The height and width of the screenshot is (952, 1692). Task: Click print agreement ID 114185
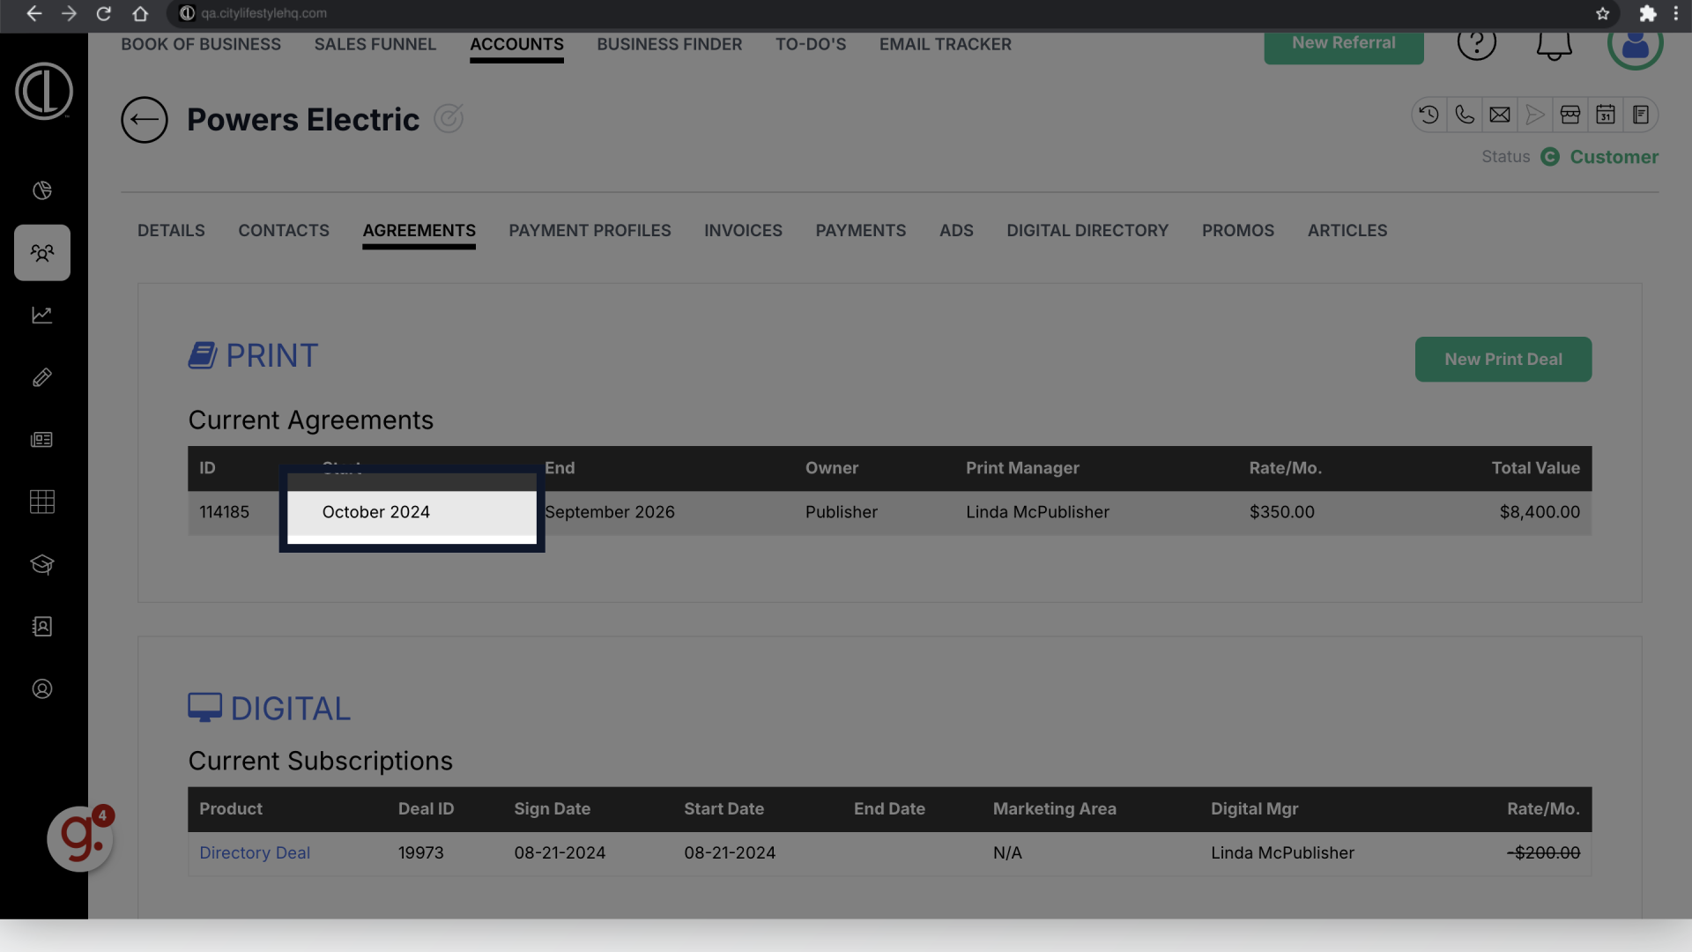pyautogui.click(x=225, y=512)
